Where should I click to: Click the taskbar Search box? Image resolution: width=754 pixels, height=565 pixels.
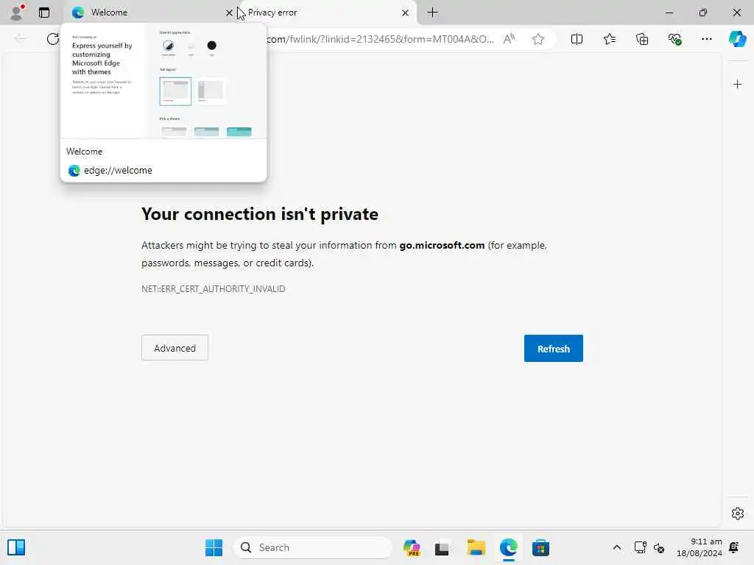[313, 547]
